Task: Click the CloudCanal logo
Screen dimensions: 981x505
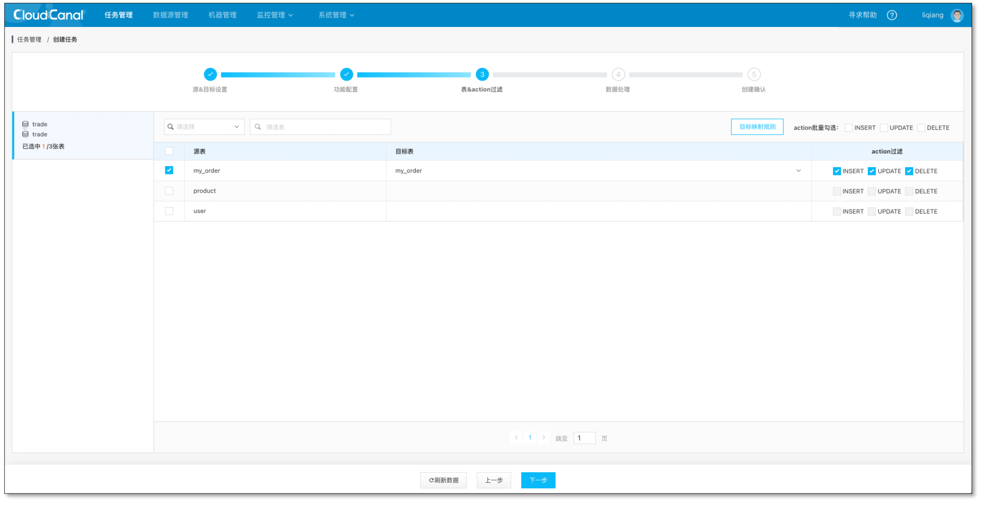Action: click(x=48, y=15)
